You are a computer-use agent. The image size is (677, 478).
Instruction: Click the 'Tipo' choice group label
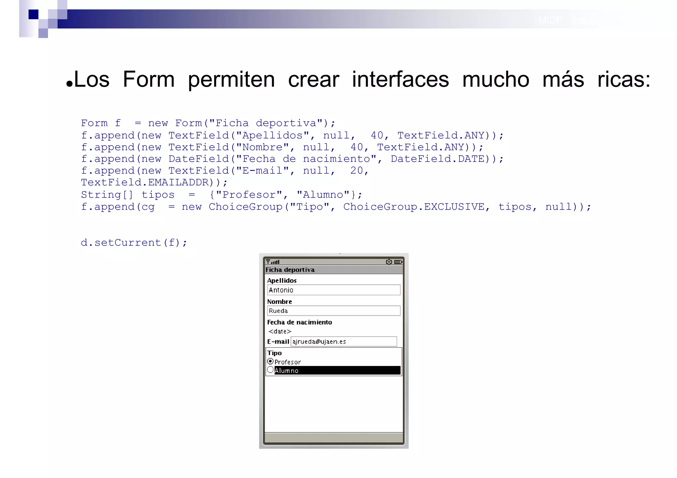pyautogui.click(x=274, y=353)
